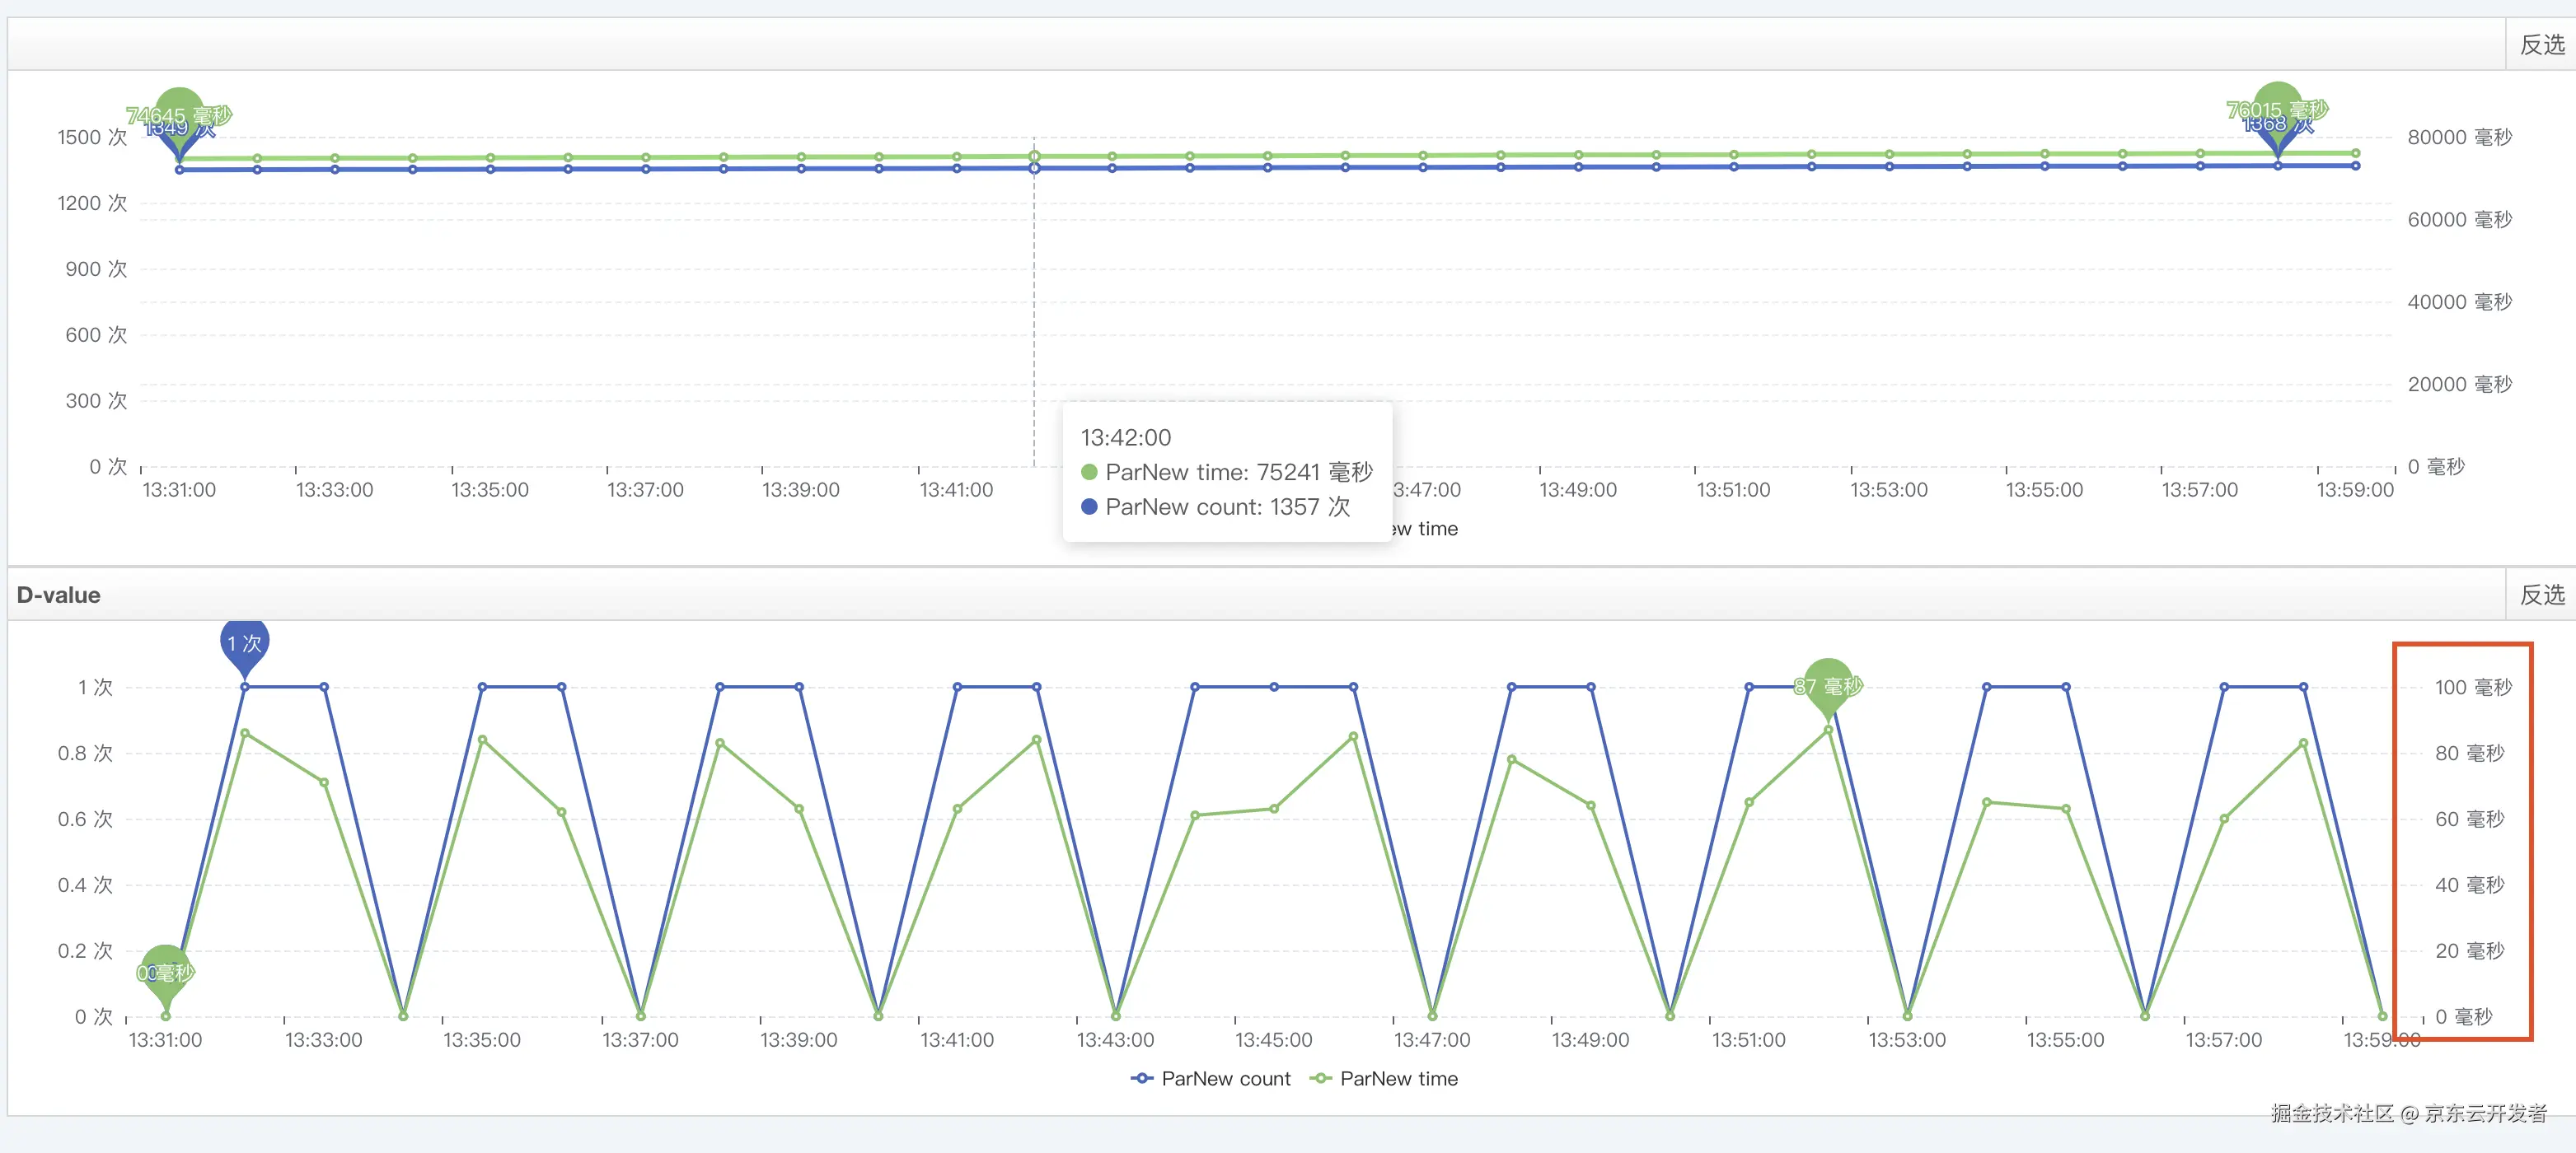
Task: Click the 1500 次 left-axis label in top chart
Action: [x=92, y=137]
